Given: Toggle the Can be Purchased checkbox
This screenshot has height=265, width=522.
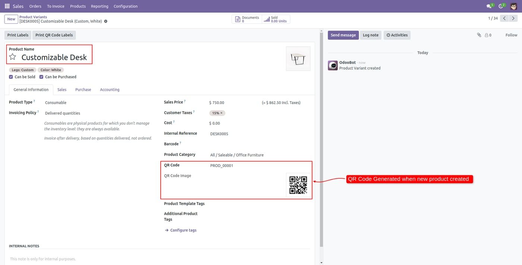Looking at the screenshot, I should (x=41, y=77).
